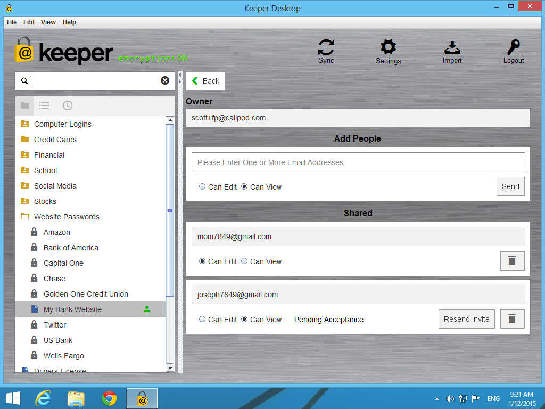This screenshot has width=545, height=409.
Task: Select Can View for mom7849@gmail.com
Action: point(244,261)
